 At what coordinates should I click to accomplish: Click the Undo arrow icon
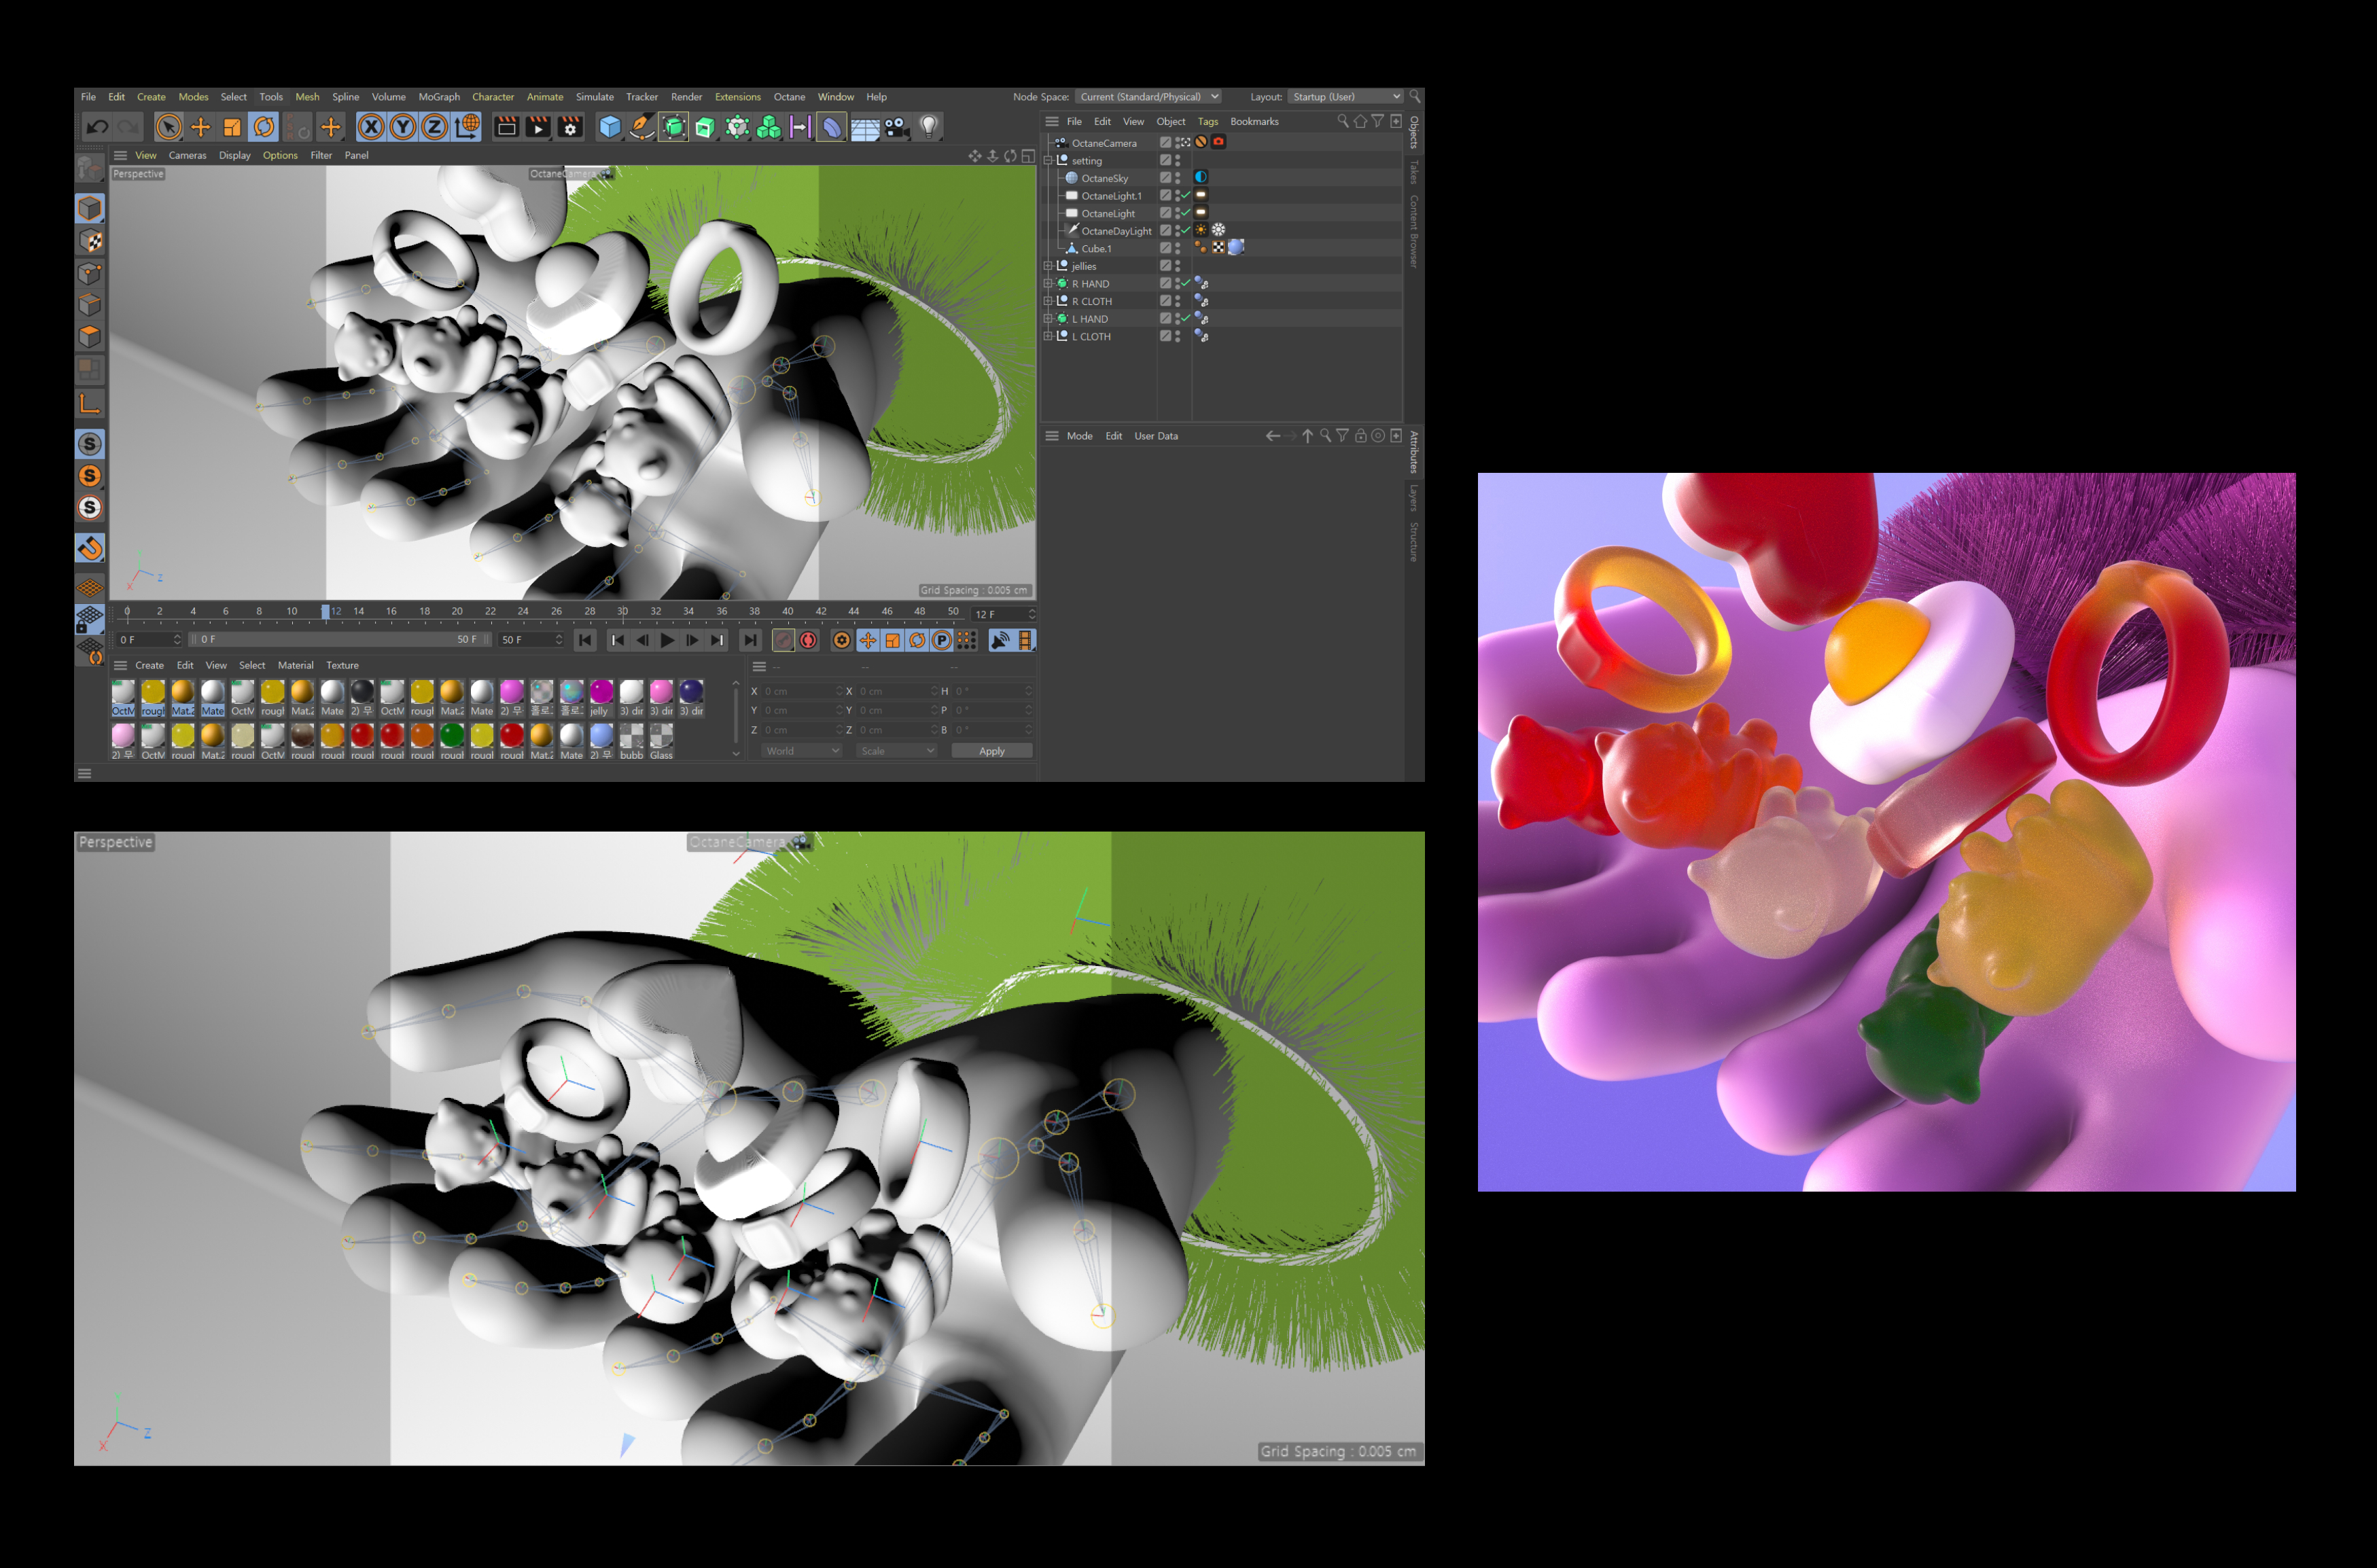pos(97,127)
